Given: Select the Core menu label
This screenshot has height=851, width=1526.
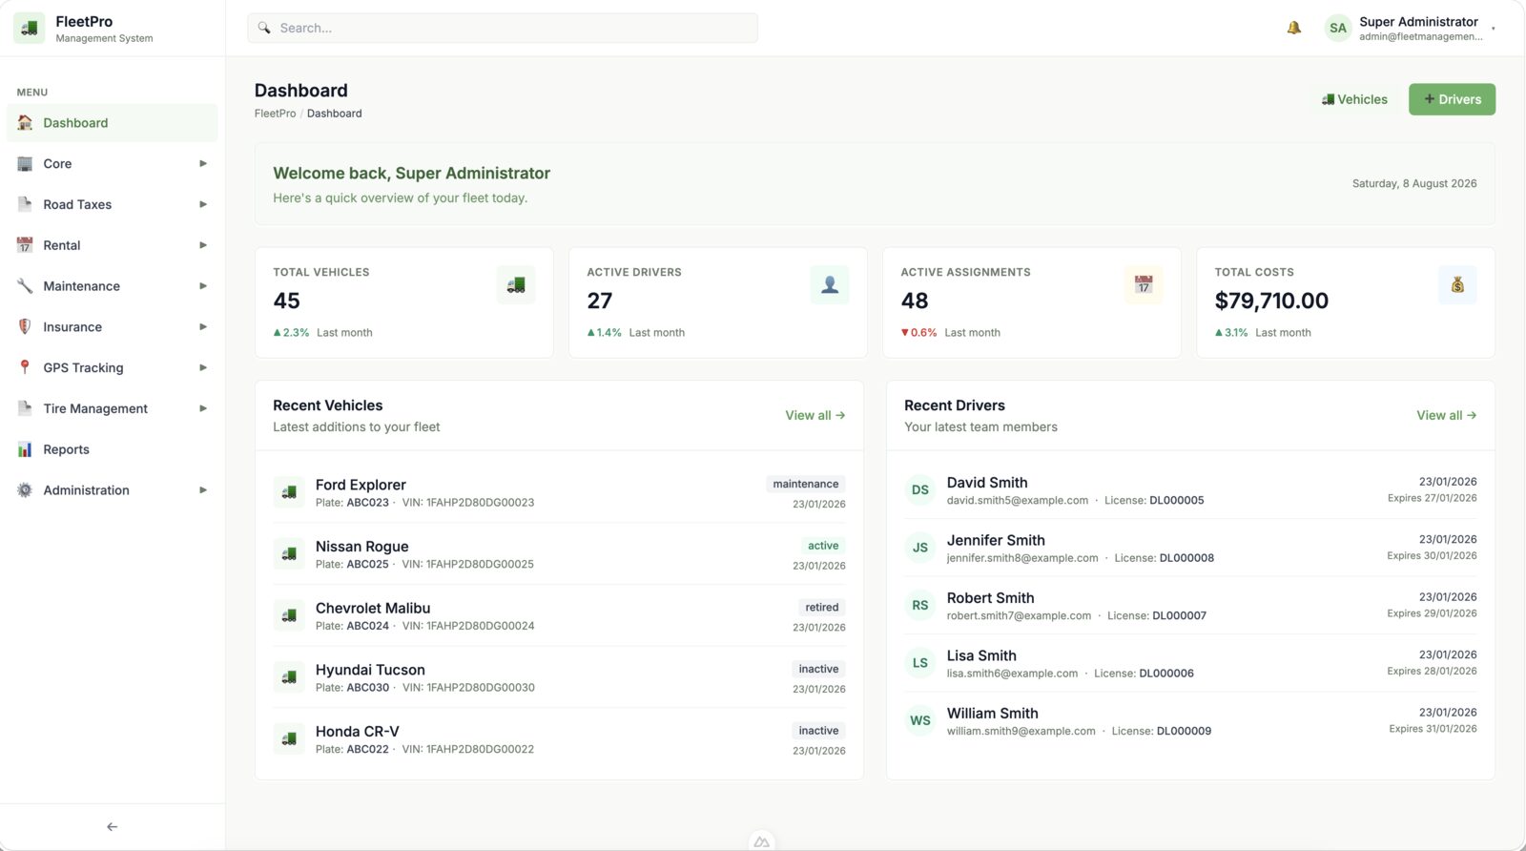Looking at the screenshot, I should coord(57,164).
